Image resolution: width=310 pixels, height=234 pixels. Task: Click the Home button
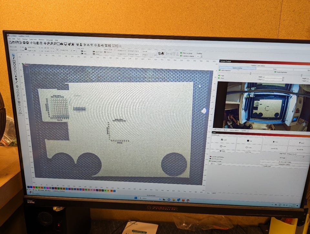(x=223, y=151)
